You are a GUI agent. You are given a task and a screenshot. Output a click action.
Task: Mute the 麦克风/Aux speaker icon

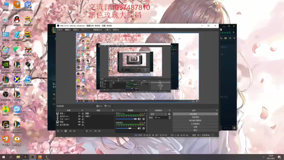139,119
